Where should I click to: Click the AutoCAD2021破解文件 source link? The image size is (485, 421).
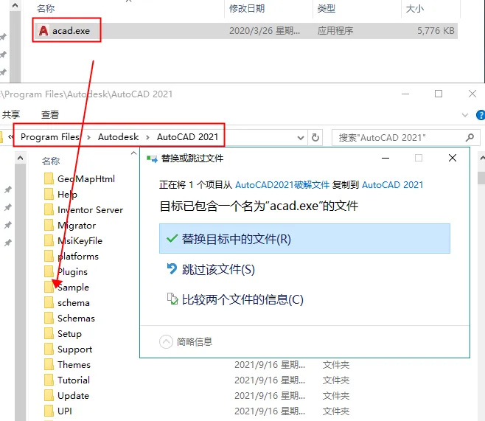(x=282, y=184)
